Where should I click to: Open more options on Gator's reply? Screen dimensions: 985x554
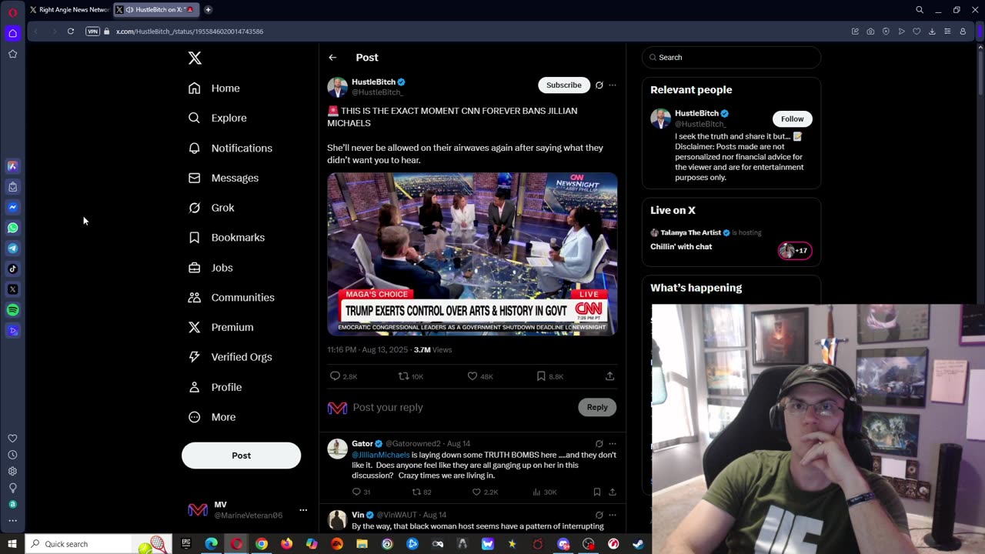[x=613, y=444]
